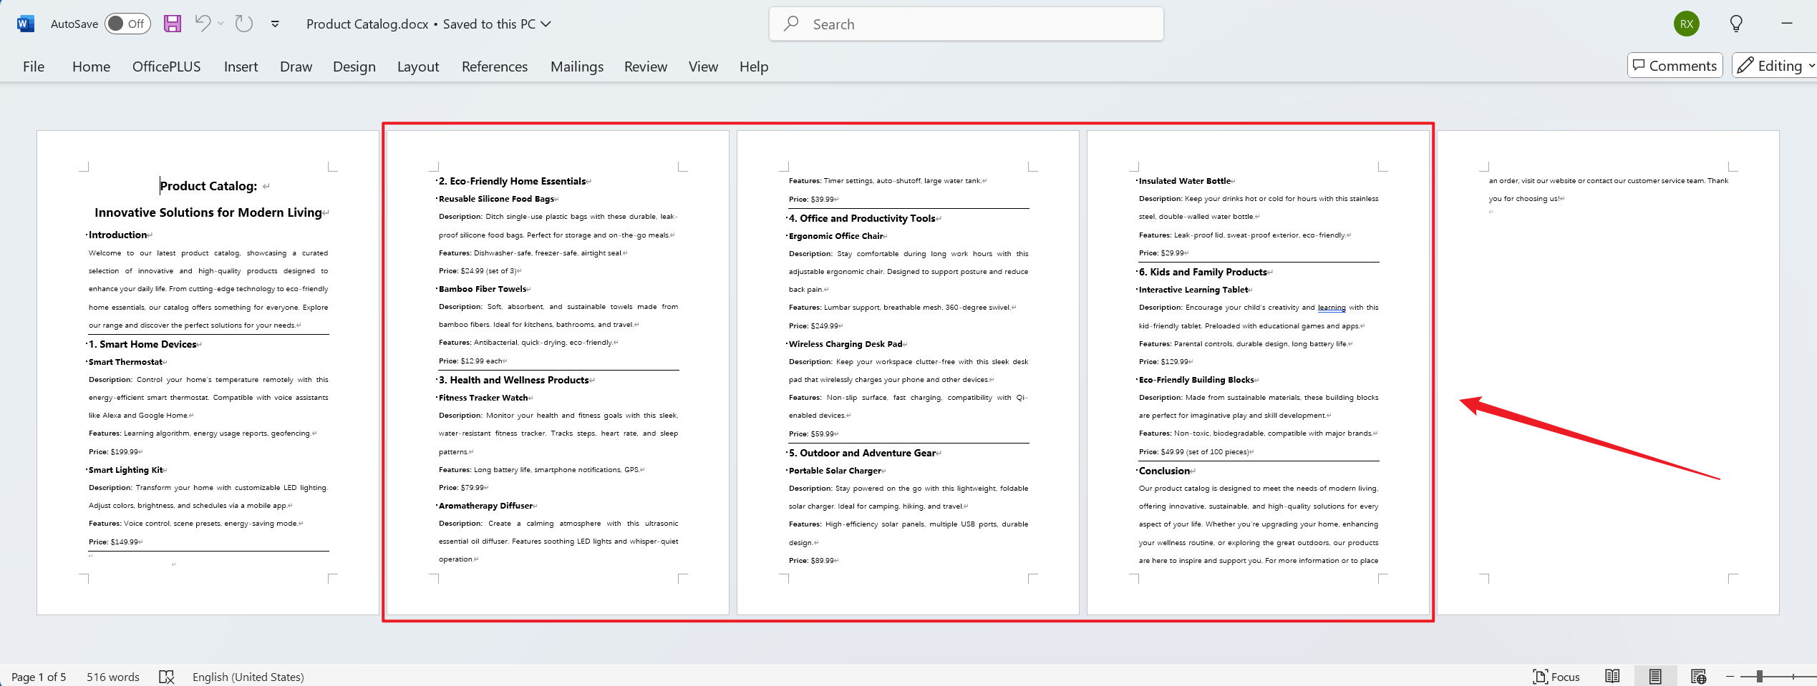Viewport: 1817px width, 686px height.
Task: Toggle the AutoSave switch
Action: click(127, 24)
